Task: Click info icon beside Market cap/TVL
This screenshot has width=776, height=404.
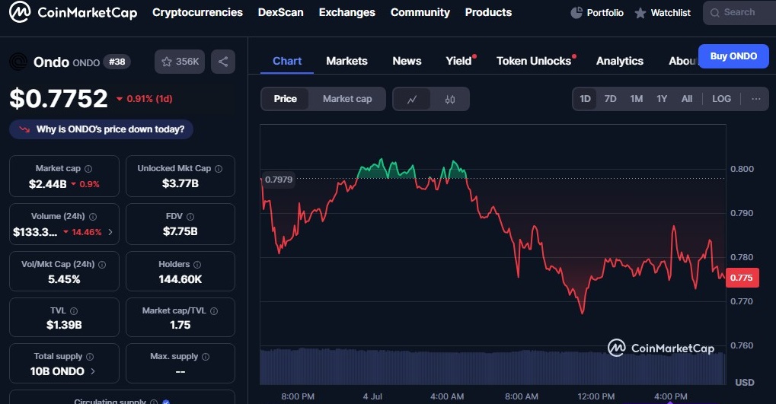Action: pos(214,311)
